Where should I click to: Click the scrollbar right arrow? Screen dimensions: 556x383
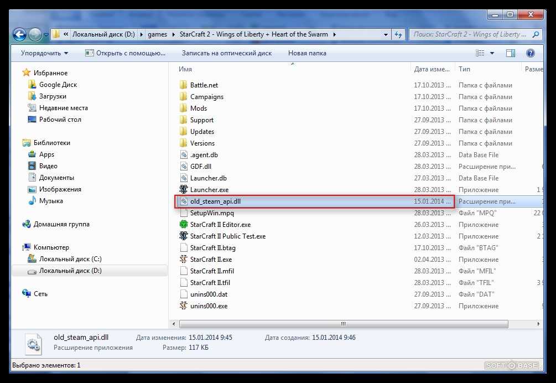tap(538, 324)
